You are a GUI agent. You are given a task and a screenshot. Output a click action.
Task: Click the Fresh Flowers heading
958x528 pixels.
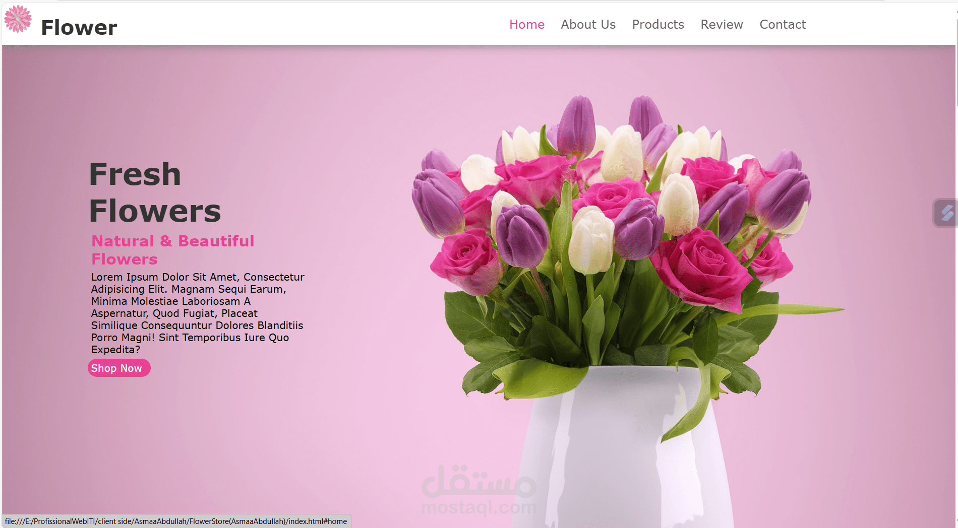[154, 191]
